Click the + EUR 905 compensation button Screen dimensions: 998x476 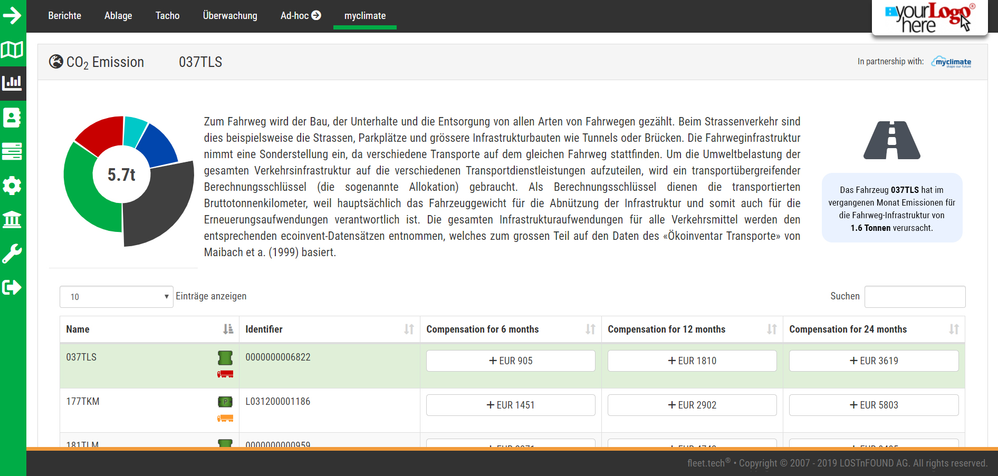[x=511, y=361]
